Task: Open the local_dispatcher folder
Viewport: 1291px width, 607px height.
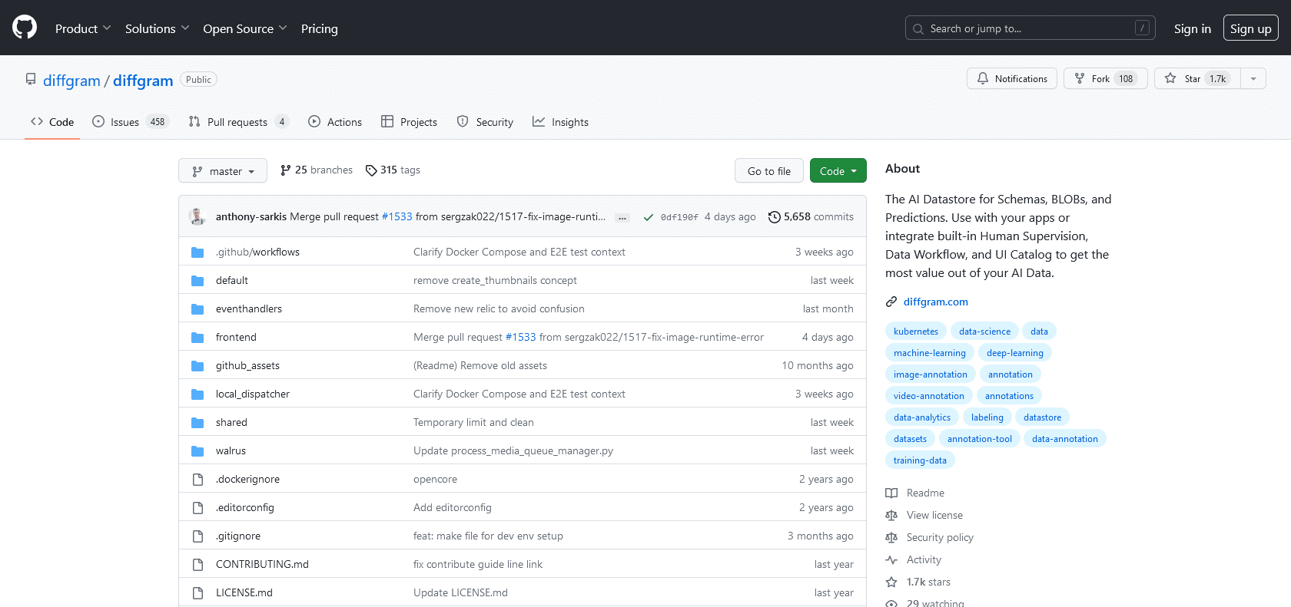Action: tap(253, 394)
